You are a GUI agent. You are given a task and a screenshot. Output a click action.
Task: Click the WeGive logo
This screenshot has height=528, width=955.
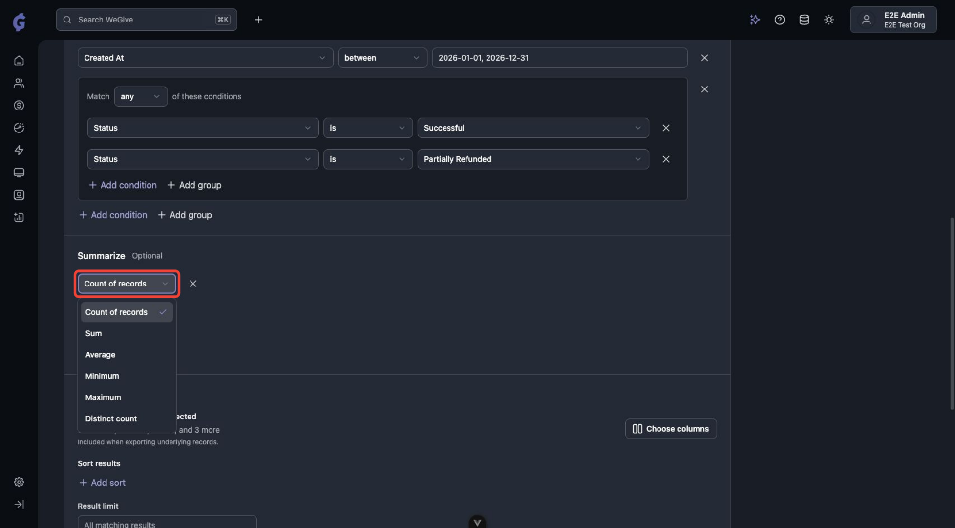tap(19, 22)
